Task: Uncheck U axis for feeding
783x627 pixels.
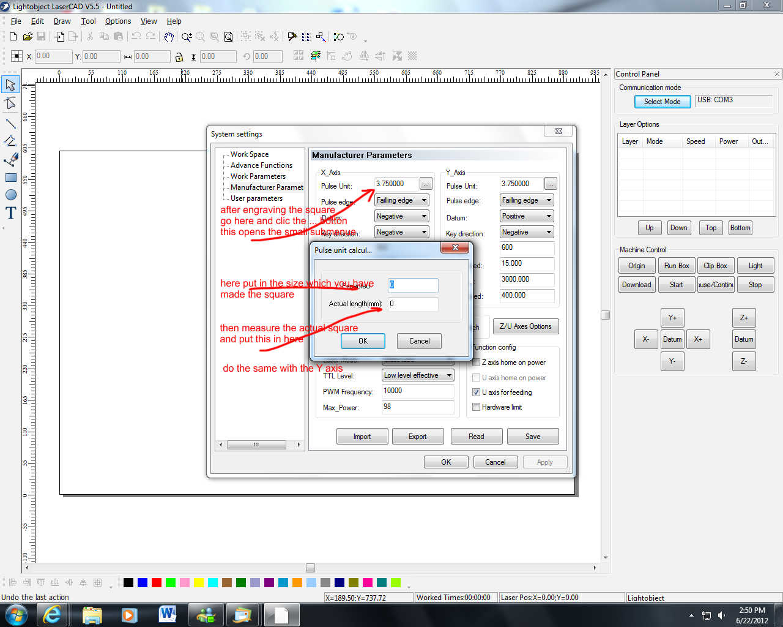Action: (x=477, y=392)
